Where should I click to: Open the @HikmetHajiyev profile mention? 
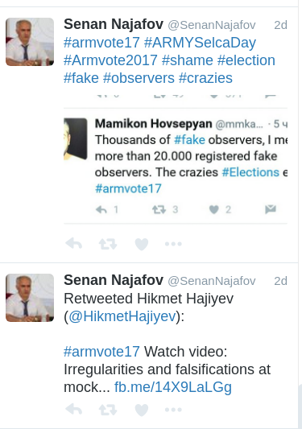122,316
